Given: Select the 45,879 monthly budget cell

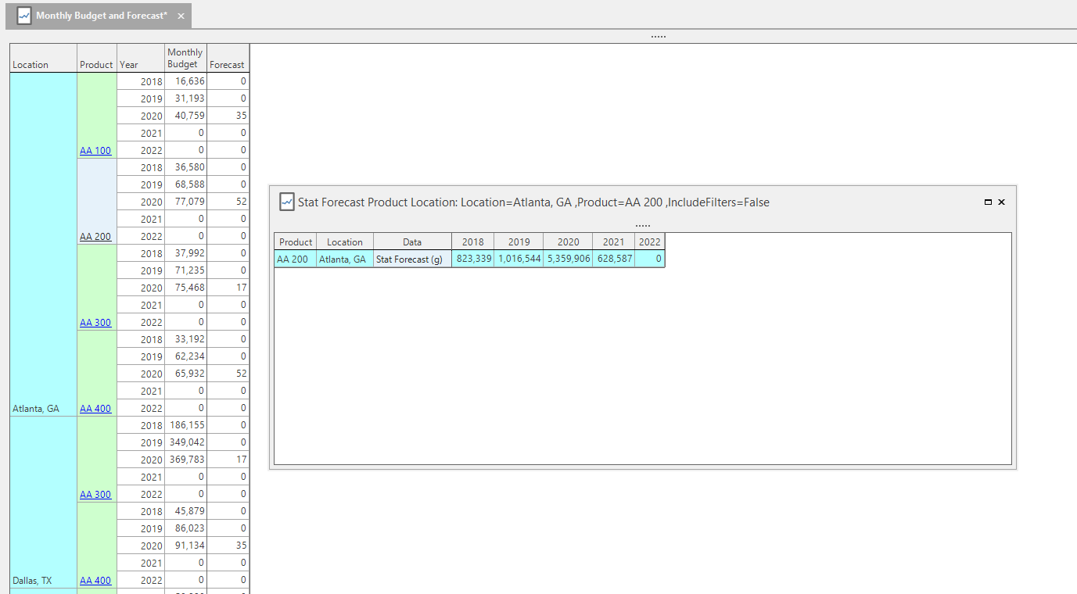Looking at the screenshot, I should [x=185, y=511].
